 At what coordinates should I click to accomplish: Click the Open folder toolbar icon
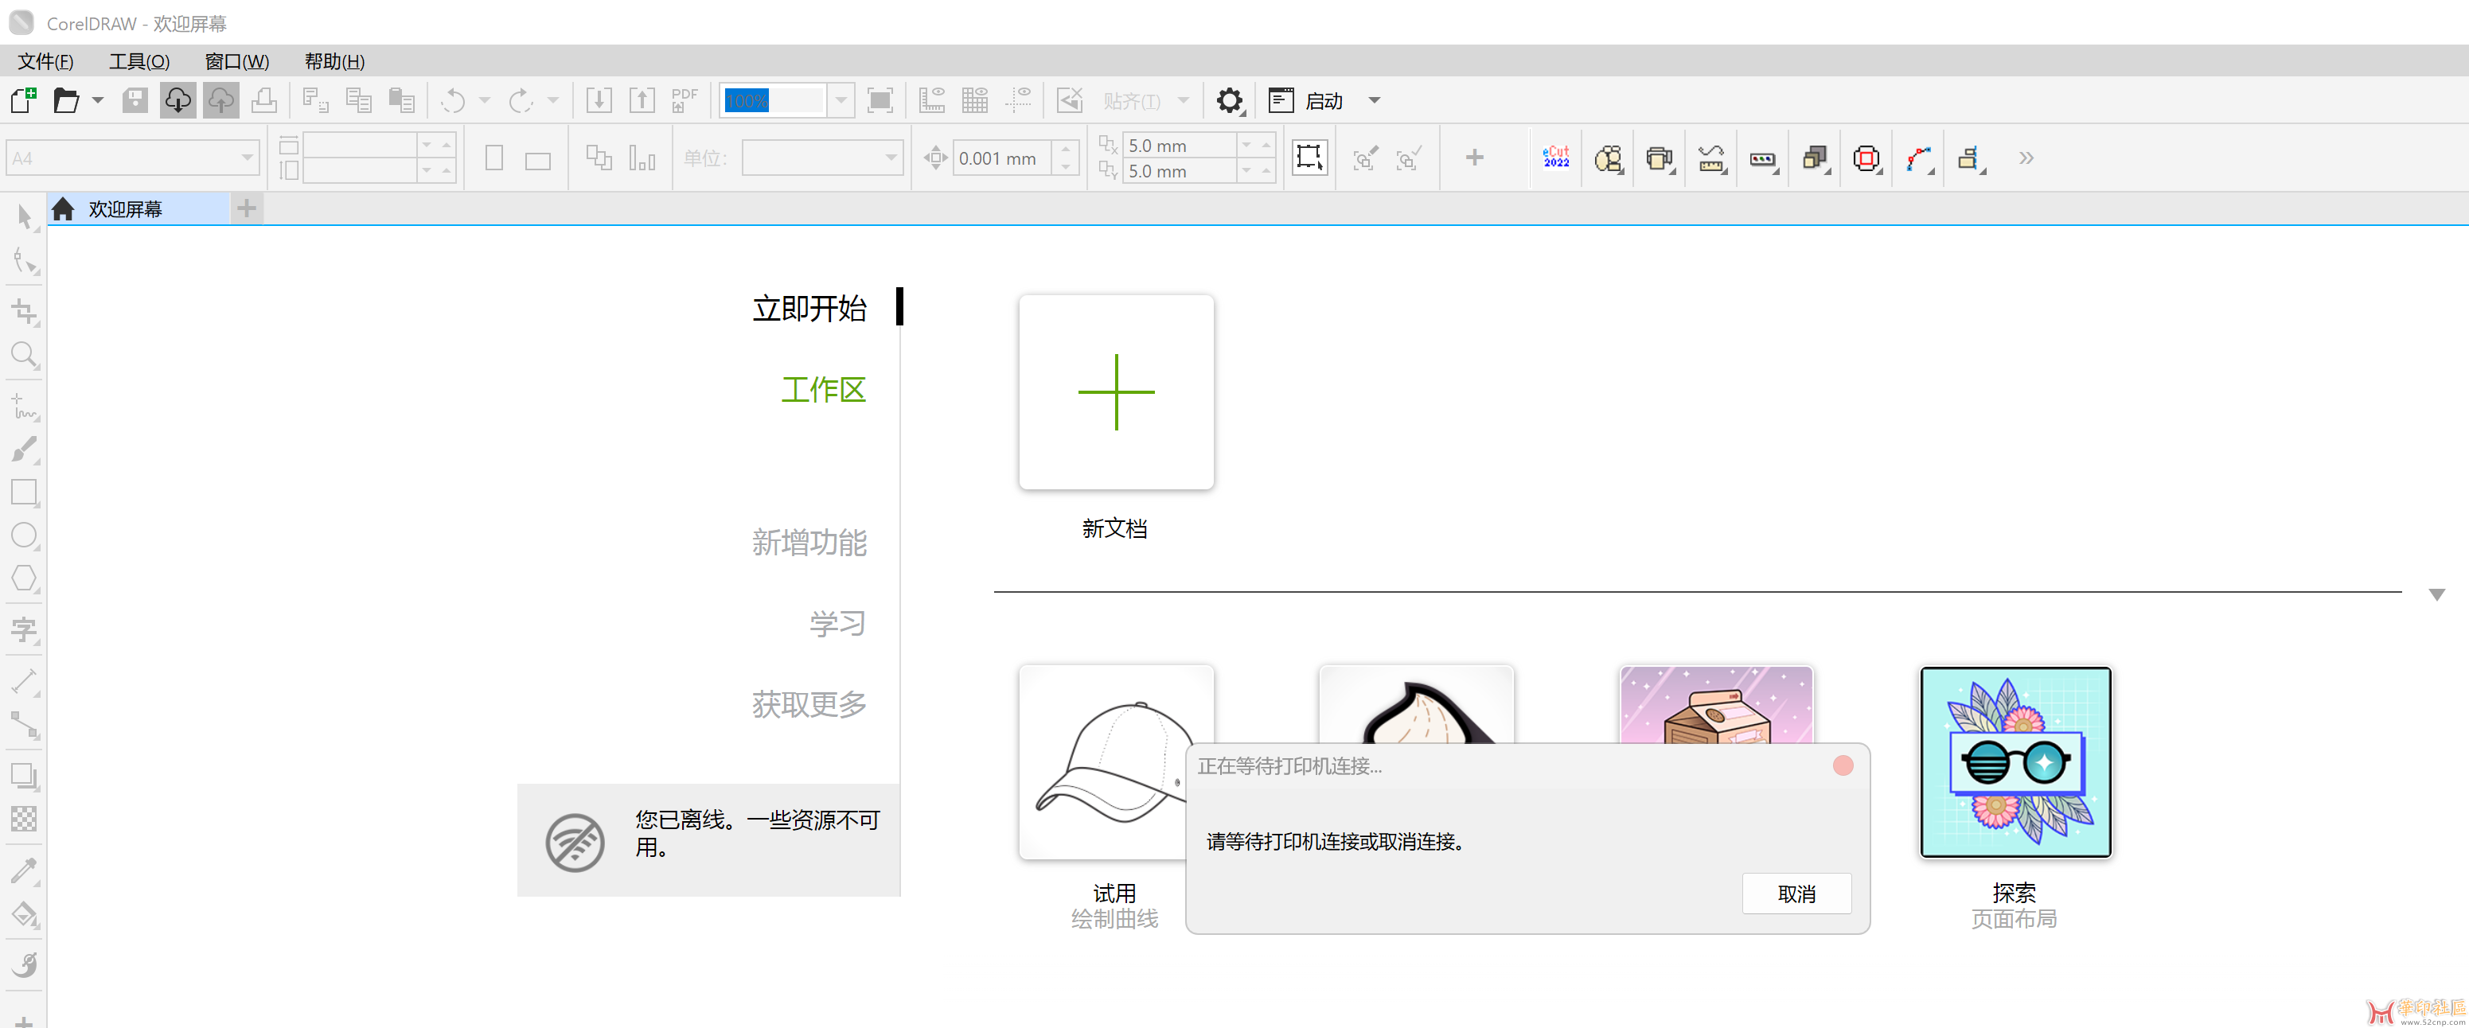(x=66, y=99)
